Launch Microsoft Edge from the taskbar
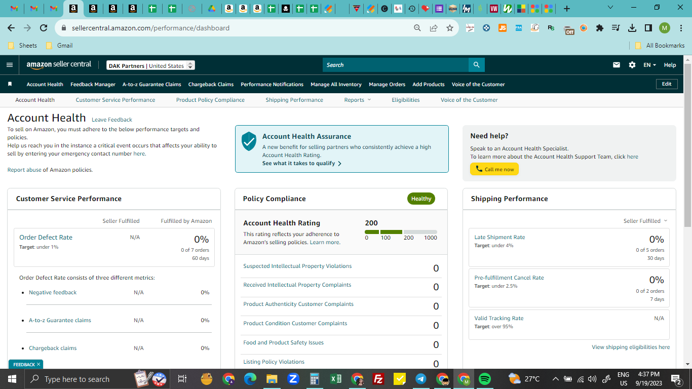The image size is (692, 389). 250,379
